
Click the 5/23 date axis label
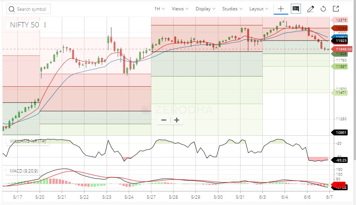click(107, 197)
